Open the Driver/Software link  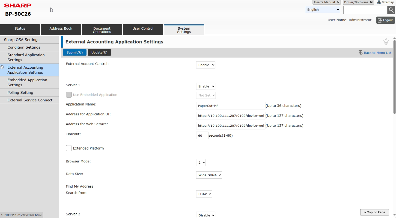[358, 2]
